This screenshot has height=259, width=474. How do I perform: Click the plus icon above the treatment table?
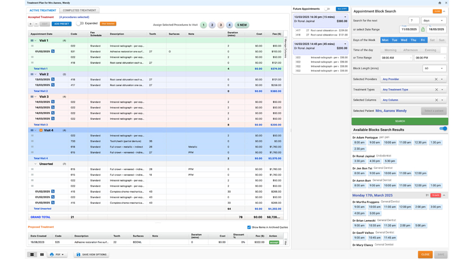[x=30, y=24]
